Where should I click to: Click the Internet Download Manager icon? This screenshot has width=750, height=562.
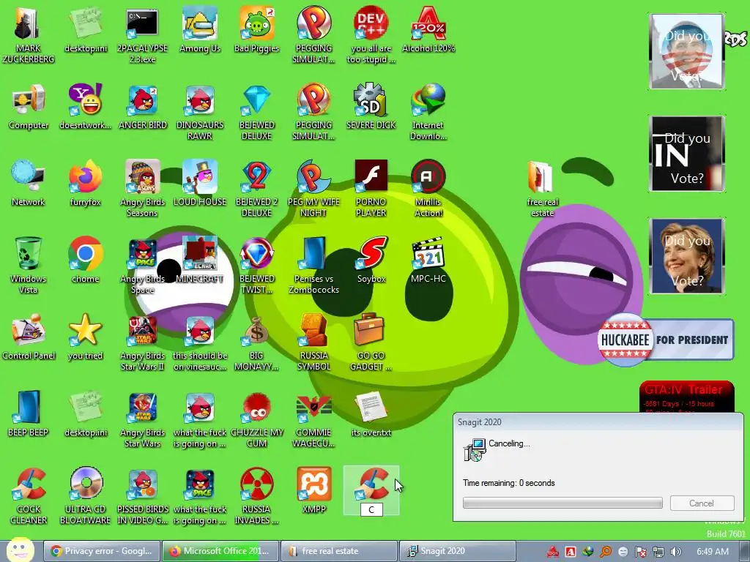pos(428,112)
